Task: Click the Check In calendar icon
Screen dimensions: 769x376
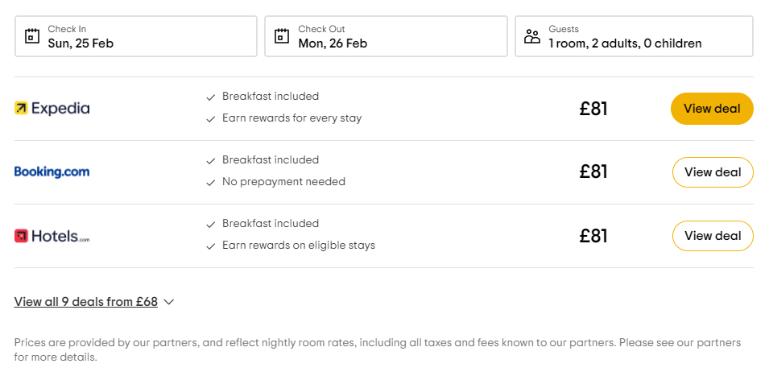Action: tap(32, 36)
